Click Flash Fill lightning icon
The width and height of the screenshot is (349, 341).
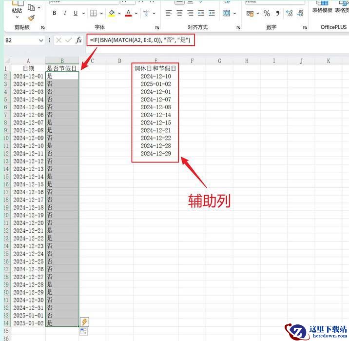tap(84, 322)
